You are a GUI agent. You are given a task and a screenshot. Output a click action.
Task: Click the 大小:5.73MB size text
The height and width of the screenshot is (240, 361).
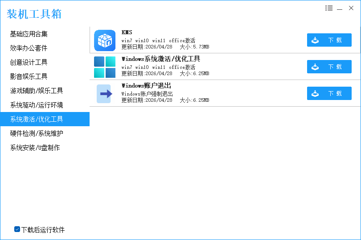pos(194,47)
